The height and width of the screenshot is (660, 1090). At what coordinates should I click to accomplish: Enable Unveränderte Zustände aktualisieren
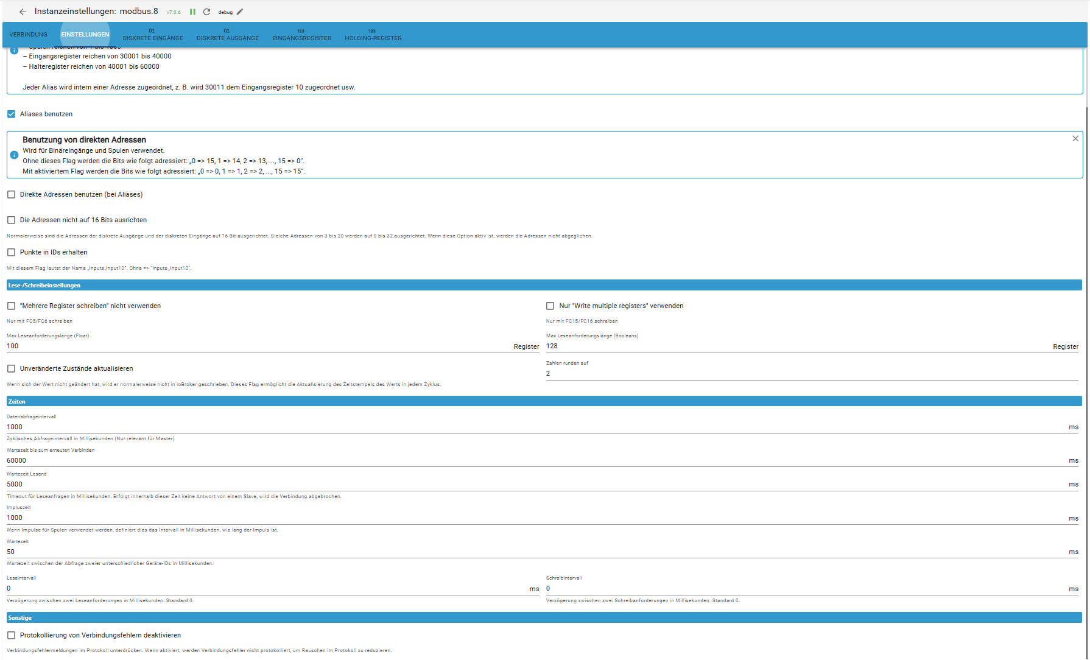(x=11, y=368)
